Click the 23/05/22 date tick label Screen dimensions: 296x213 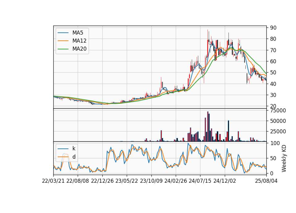[x=127, y=181]
